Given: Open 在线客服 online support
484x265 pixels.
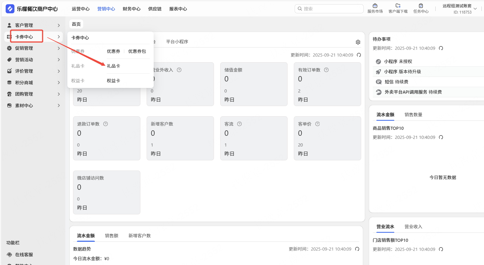Looking at the screenshot, I should point(24,255).
